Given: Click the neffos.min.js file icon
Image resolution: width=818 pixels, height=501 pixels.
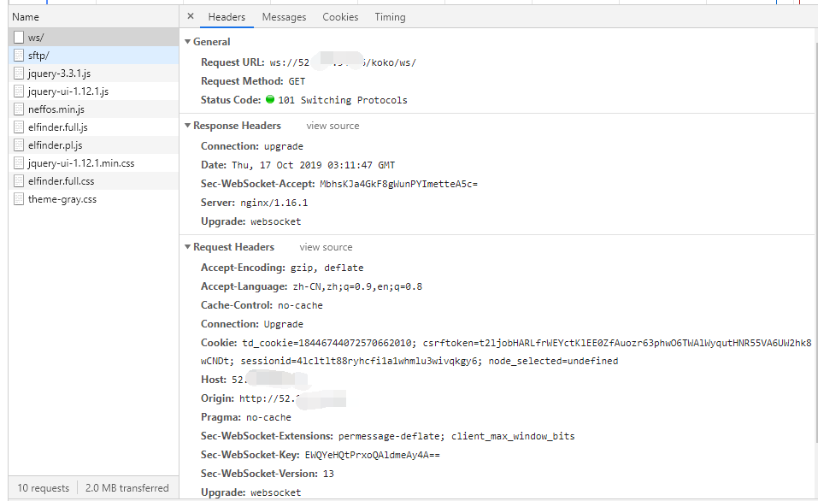Looking at the screenshot, I should pos(19,109).
